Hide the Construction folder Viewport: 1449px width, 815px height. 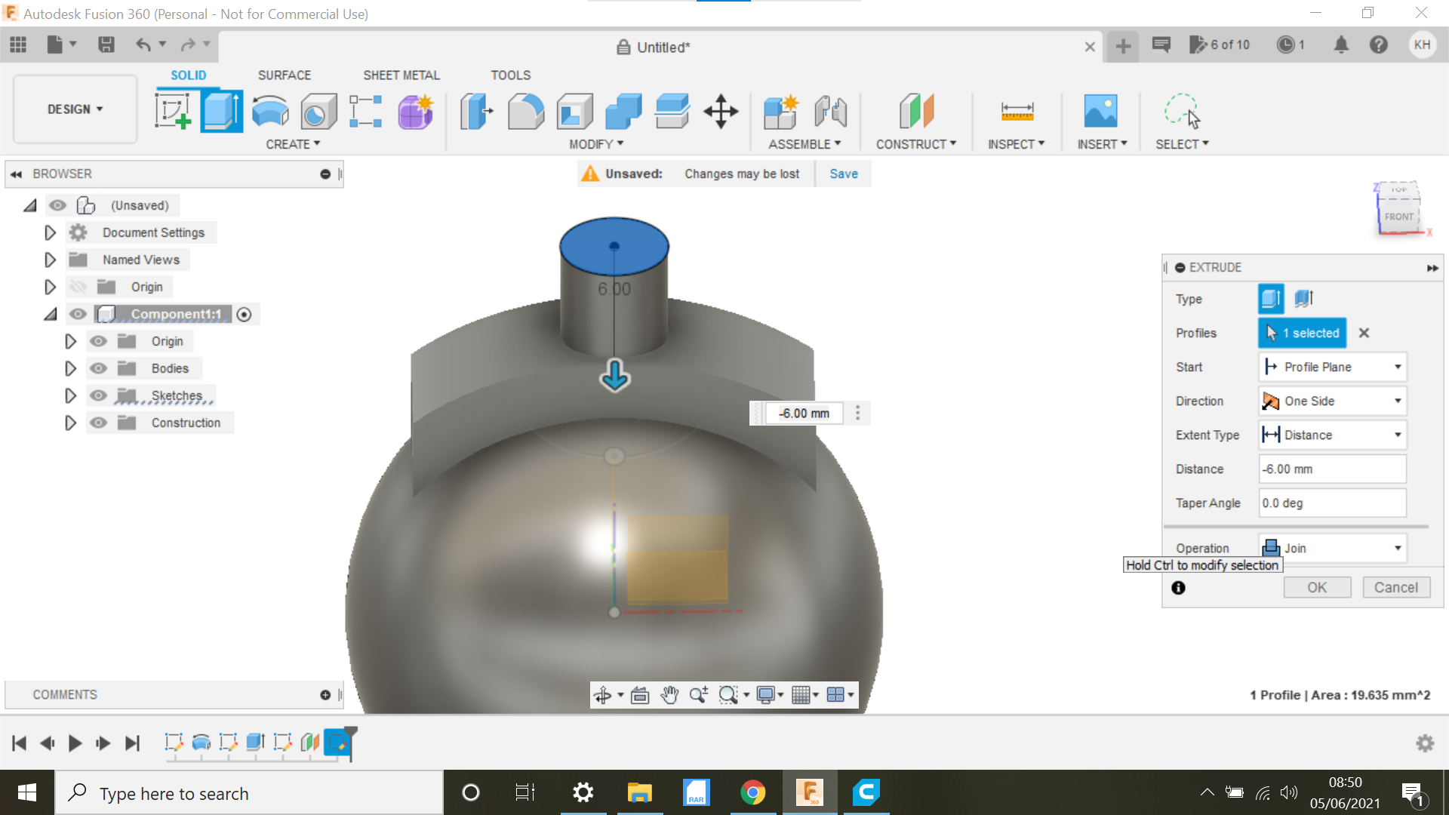click(x=98, y=423)
